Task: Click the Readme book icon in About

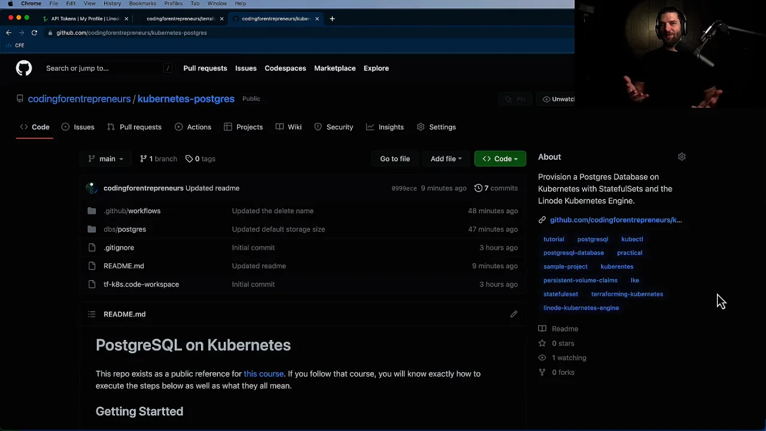Action: (542, 329)
